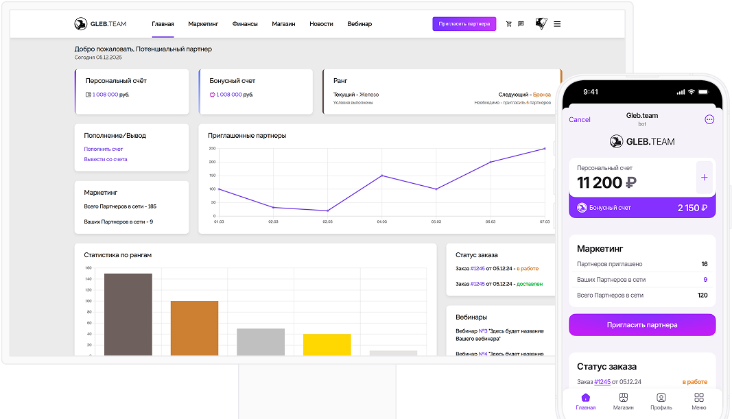Open the chat messages icon in header
The width and height of the screenshot is (732, 419).
[521, 24]
